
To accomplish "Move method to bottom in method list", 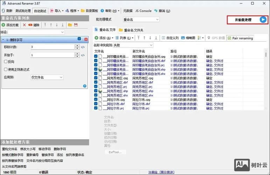I will [63, 25].
